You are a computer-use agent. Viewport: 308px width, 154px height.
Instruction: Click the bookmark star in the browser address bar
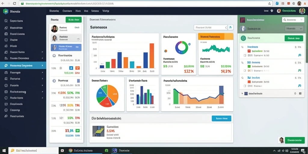269,3
